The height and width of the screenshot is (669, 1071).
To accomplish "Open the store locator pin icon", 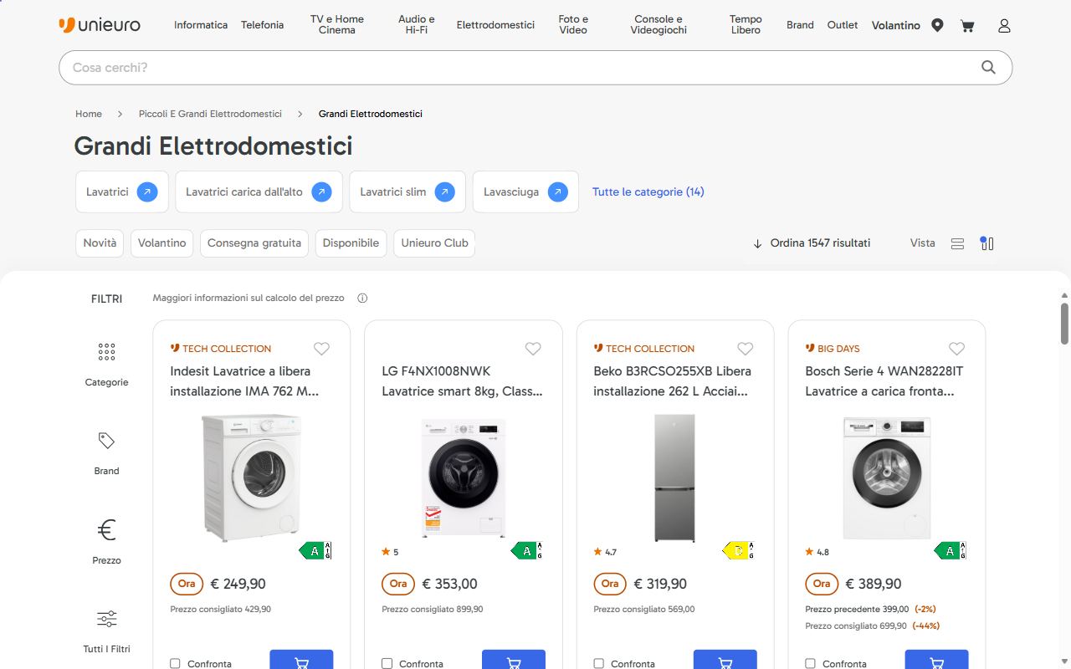I will (937, 25).
